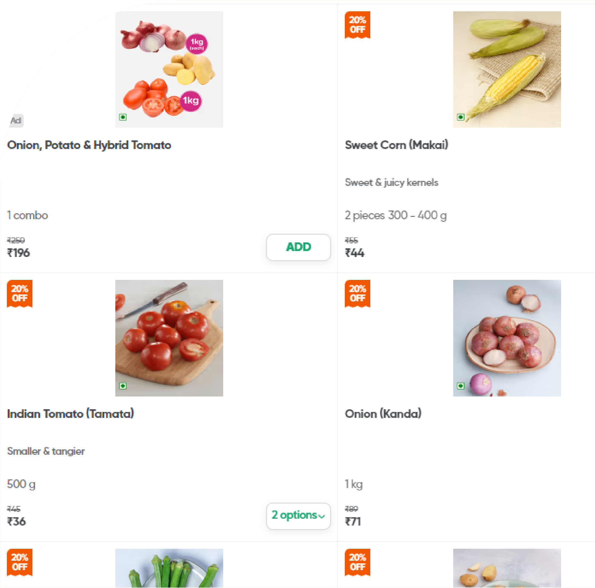Click the Indian Tomato (Tamata) title

[70, 414]
